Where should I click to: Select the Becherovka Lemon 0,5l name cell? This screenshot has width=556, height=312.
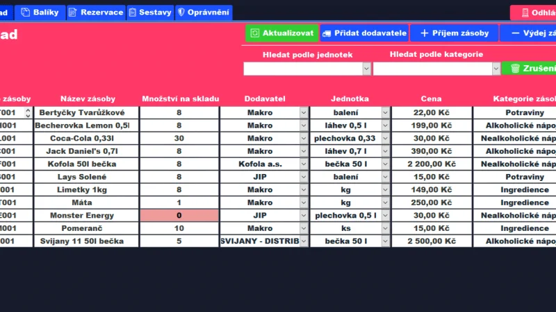point(86,125)
